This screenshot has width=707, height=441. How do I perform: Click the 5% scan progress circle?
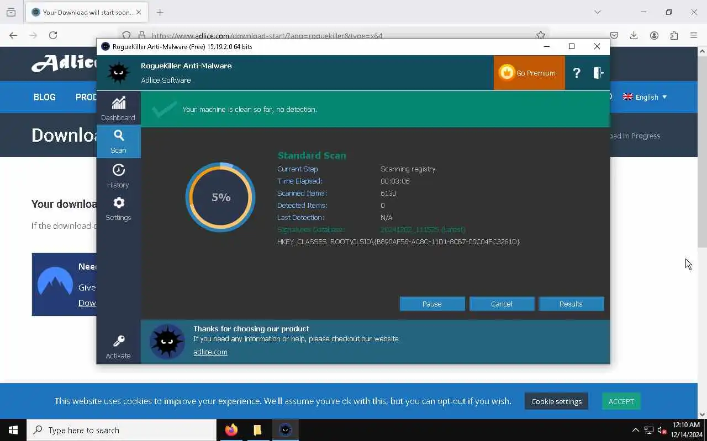tap(220, 197)
